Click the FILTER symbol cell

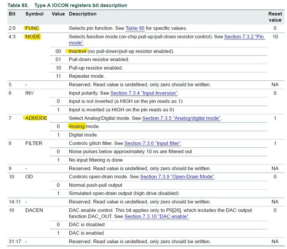tap(34, 143)
